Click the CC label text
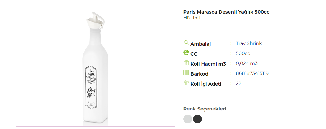This screenshot has height=129, width=326. pos(194,54)
